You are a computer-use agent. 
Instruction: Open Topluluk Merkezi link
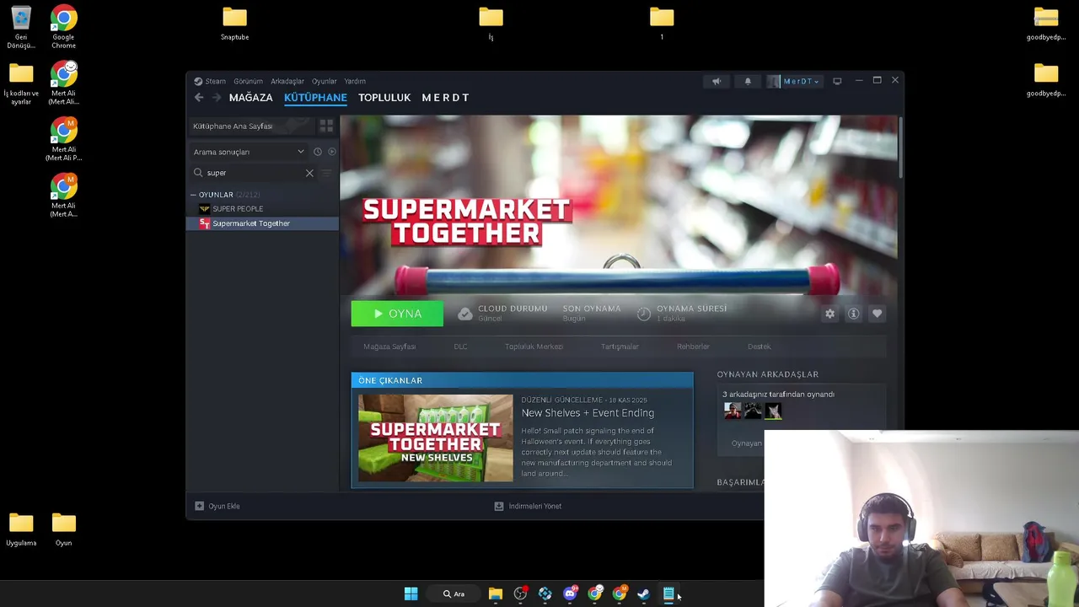pyautogui.click(x=534, y=346)
